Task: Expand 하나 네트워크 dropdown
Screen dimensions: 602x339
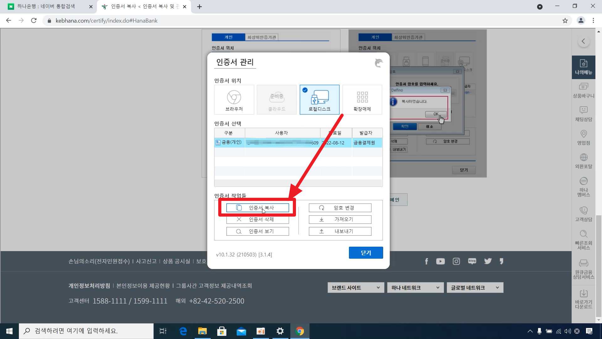Action: point(415,288)
